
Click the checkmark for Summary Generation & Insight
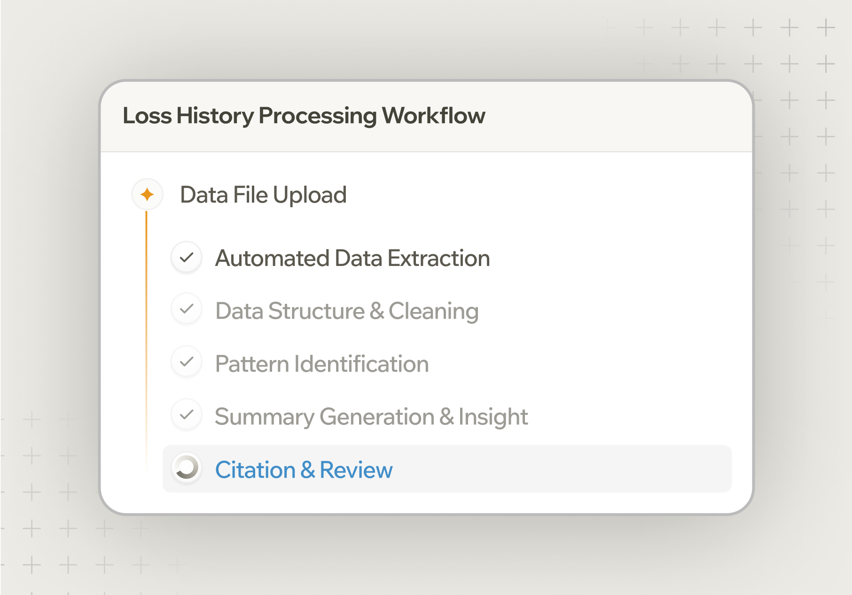coord(187,415)
